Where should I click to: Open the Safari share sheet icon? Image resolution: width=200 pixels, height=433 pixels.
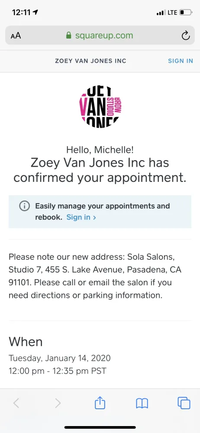tap(100, 403)
